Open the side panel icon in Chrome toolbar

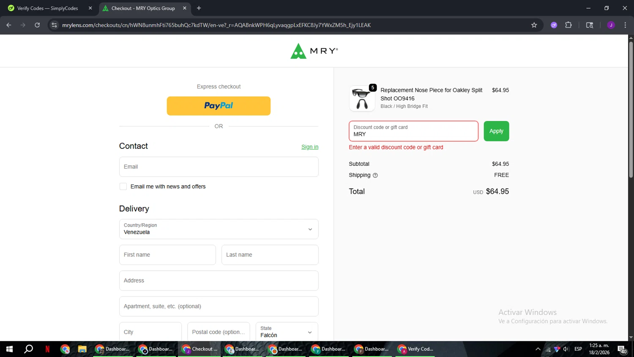[x=590, y=25]
